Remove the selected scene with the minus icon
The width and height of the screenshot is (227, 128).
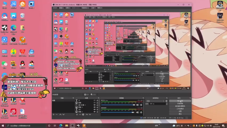click(56, 115)
